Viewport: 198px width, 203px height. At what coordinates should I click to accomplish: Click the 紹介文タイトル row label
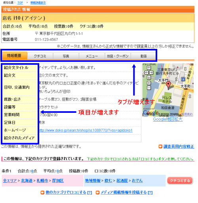pyautogui.click(x=16, y=68)
